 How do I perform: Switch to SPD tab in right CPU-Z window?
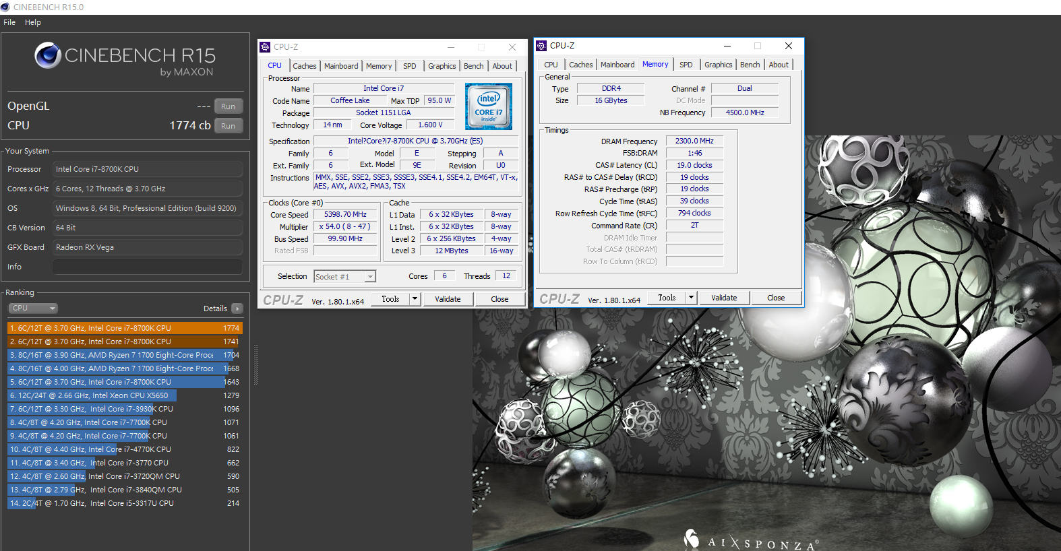686,65
